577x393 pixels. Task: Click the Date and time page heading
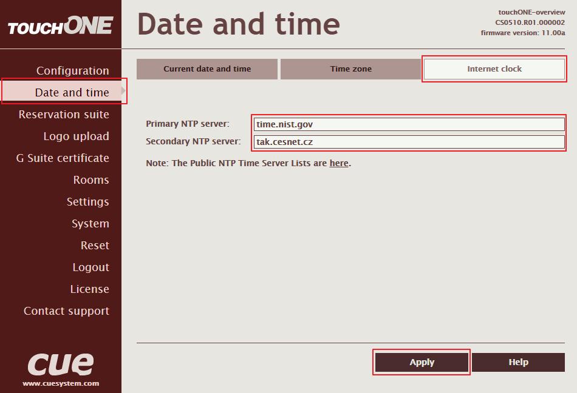[239, 24]
